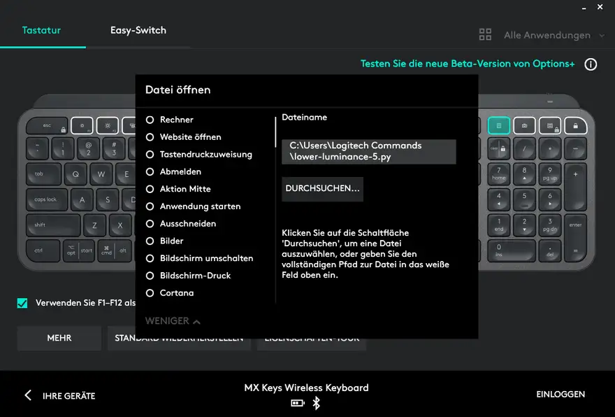The image size is (615, 417).
Task: Click the numpad 5 key
Action: tap(524, 199)
